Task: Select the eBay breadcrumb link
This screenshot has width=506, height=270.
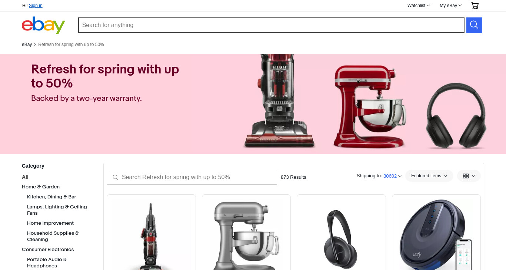Action: pos(27,45)
